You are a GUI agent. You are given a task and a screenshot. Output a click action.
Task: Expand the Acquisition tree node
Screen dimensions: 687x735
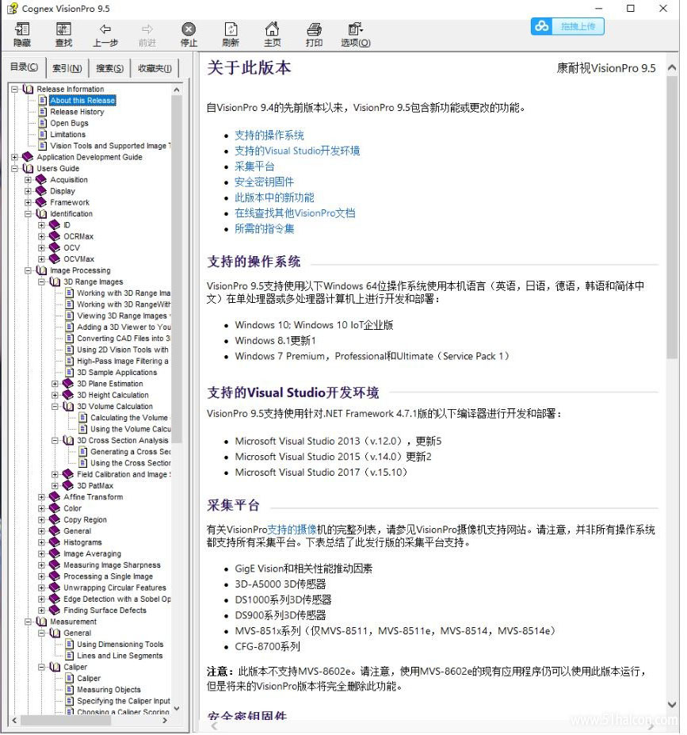(x=28, y=179)
